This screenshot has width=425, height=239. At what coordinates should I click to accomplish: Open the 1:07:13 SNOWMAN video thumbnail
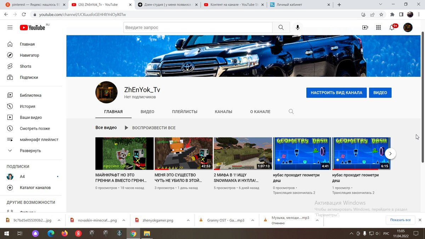click(x=243, y=154)
